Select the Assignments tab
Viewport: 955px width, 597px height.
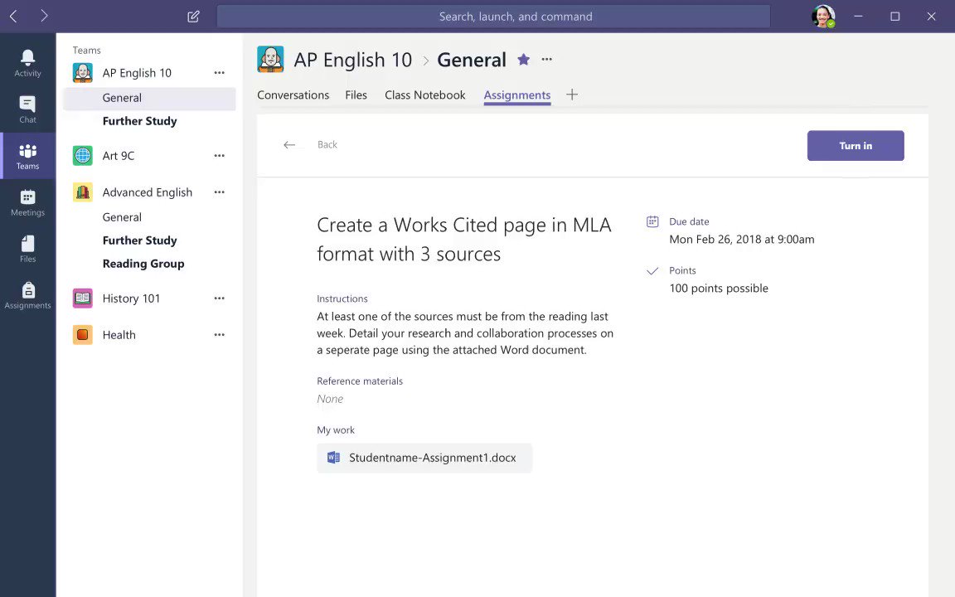[517, 95]
